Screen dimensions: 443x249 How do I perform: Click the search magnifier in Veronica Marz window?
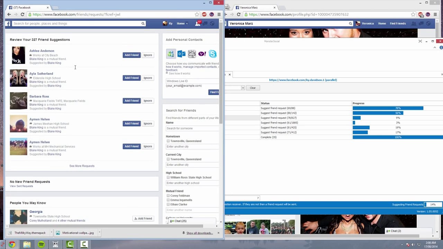pos(350,24)
